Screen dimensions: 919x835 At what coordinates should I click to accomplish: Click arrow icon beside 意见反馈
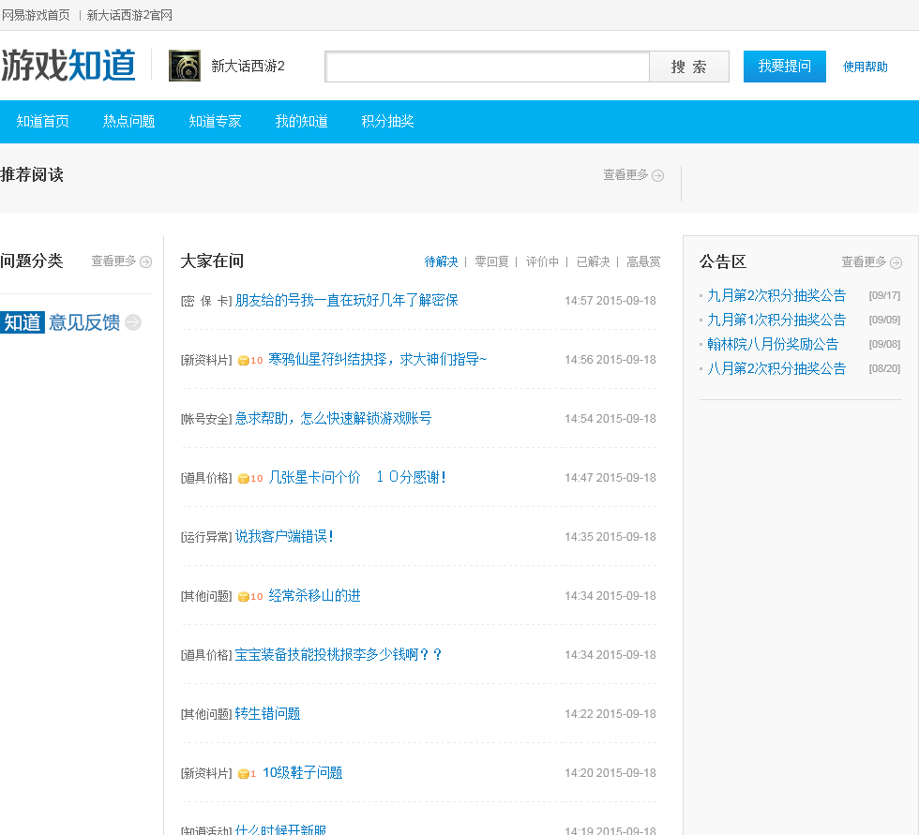tap(133, 322)
